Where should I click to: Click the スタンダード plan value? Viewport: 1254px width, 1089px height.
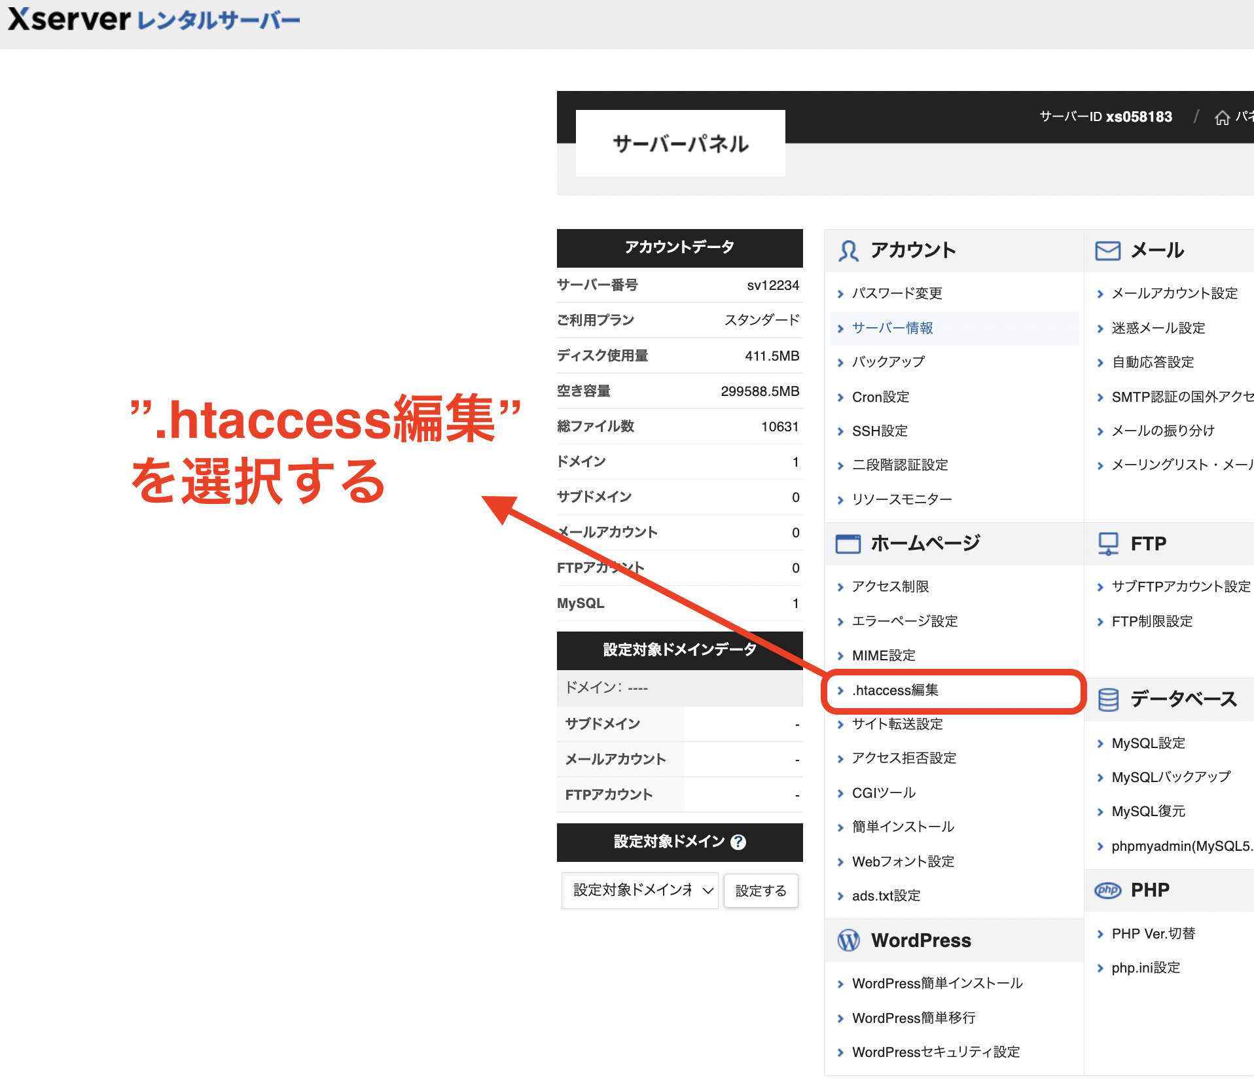point(762,320)
